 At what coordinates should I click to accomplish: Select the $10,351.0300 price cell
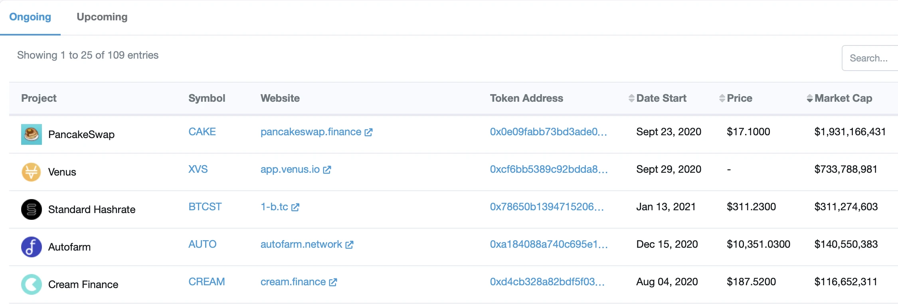[758, 244]
